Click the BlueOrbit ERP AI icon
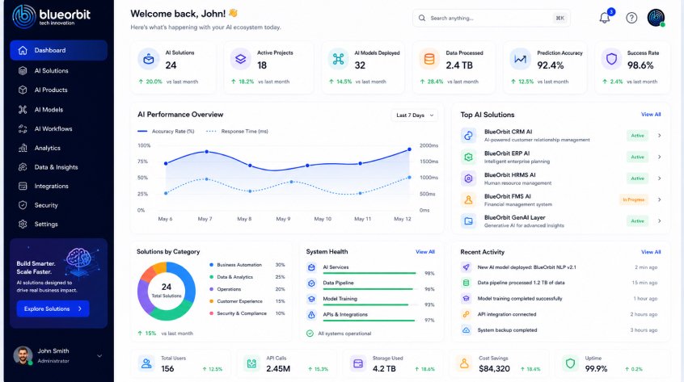This screenshot has height=382, width=684. pyautogui.click(x=468, y=157)
